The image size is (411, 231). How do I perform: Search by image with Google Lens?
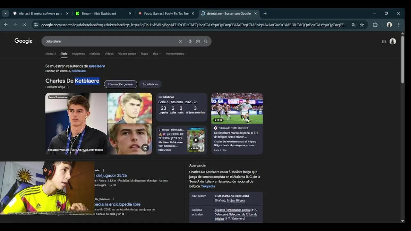(x=198, y=41)
